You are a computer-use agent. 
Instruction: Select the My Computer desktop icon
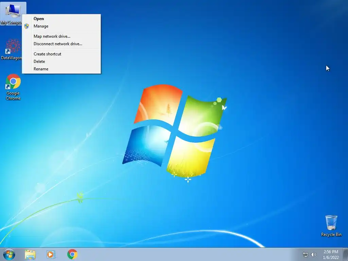[x=13, y=13]
